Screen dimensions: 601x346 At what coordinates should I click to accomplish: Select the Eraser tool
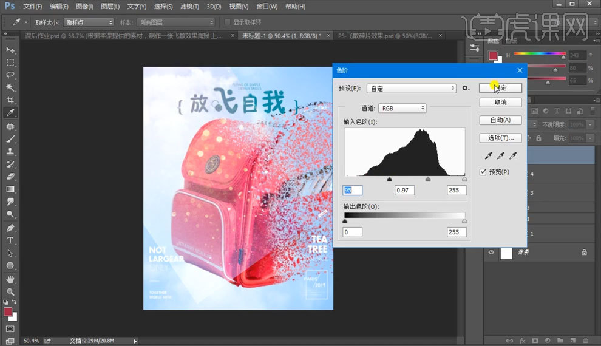10,177
